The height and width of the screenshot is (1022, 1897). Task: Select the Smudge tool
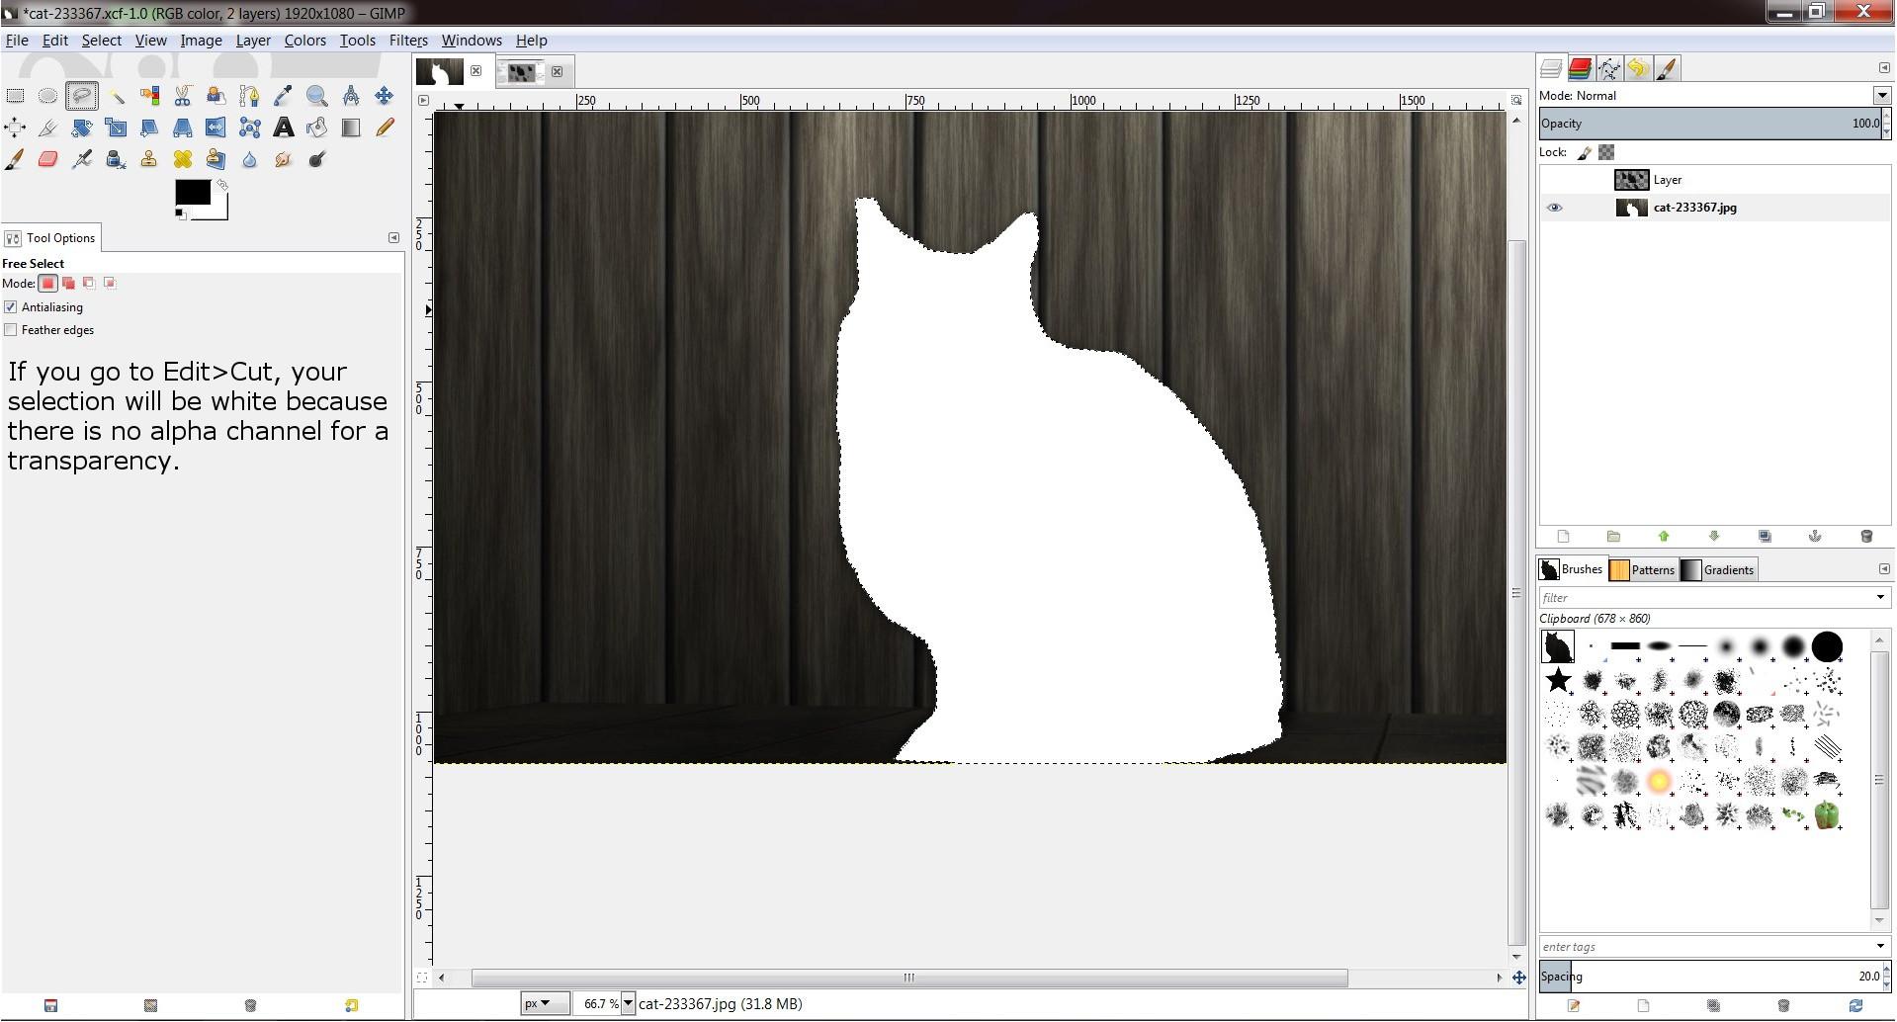click(283, 159)
